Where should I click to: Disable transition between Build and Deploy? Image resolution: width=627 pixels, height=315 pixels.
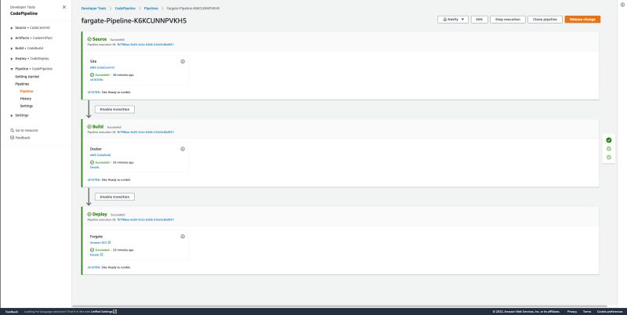click(114, 197)
